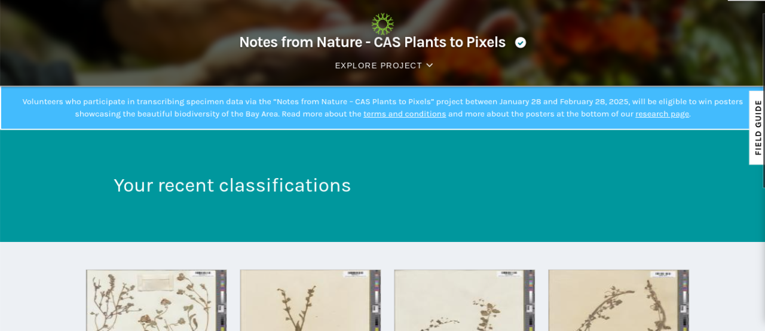Open the fourth specimen thumbnail
Viewport: 765px width, 331px height.
(x=619, y=300)
